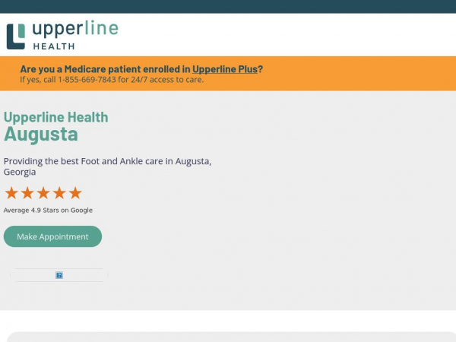
Task: Click the Average 4.9 Stars on Google text
Action: (x=48, y=211)
